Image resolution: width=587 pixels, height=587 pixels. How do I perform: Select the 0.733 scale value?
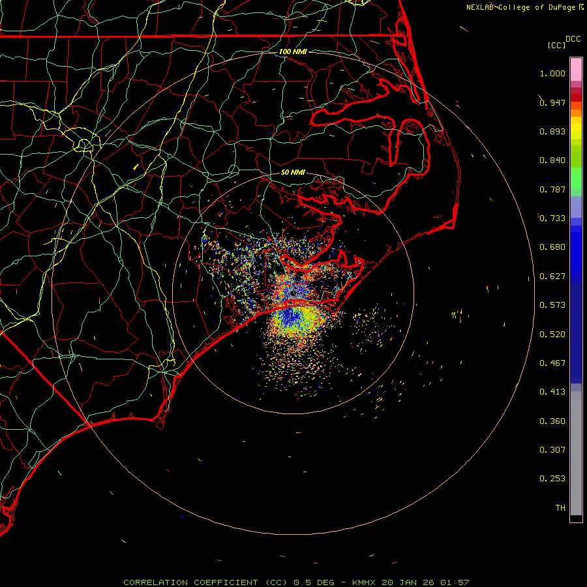[552, 218]
